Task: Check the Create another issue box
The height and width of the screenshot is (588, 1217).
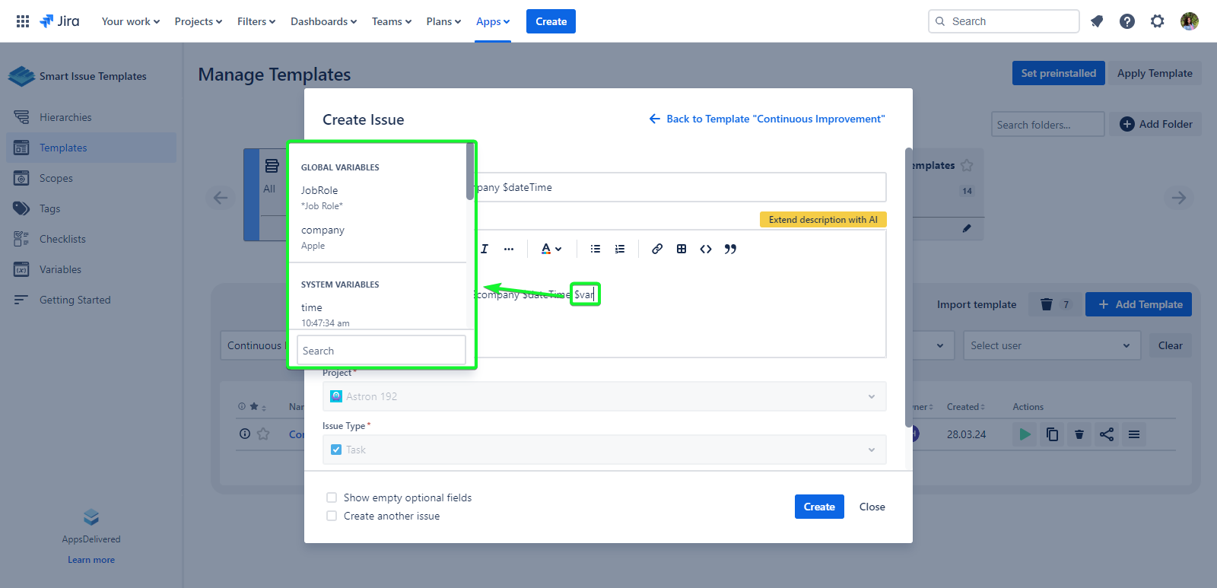Action: (332, 516)
